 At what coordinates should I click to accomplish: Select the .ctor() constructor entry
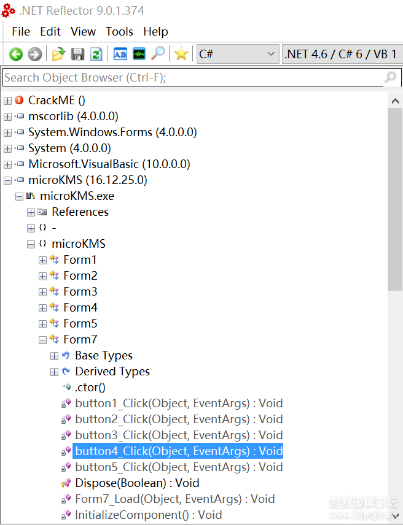[90, 387]
